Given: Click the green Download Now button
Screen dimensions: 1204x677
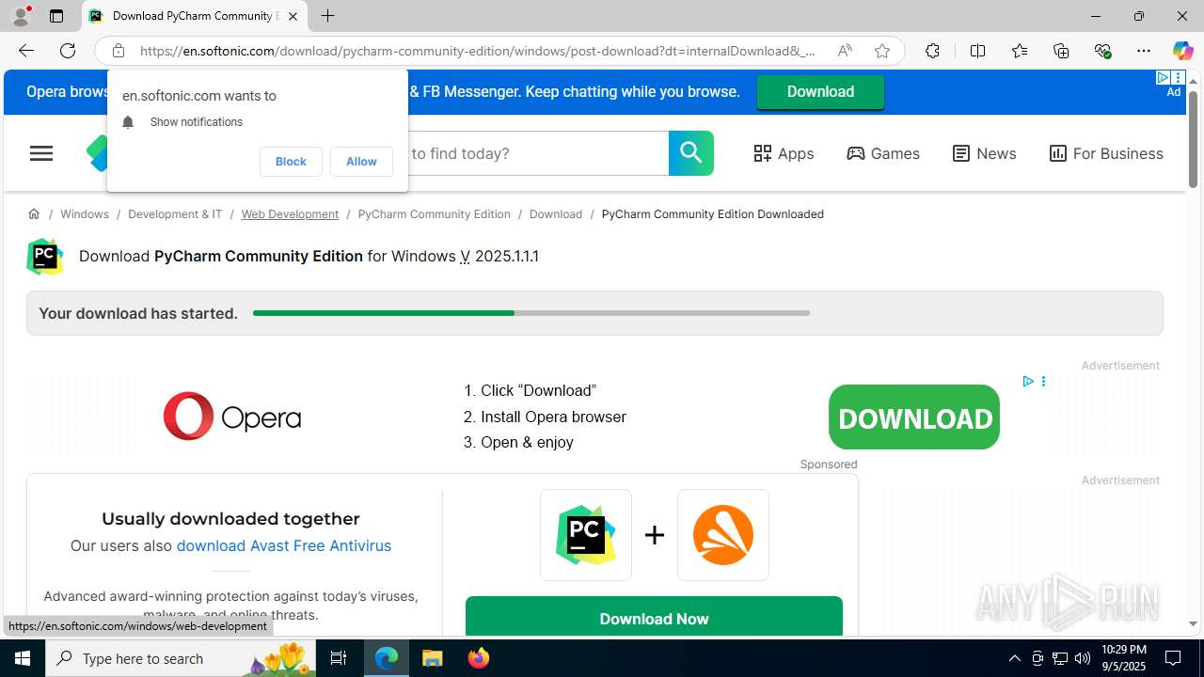Looking at the screenshot, I should click(x=654, y=618).
